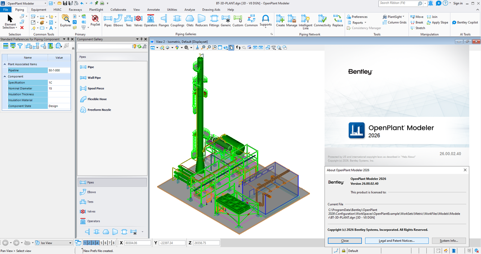Click Close in About dialog
Viewport: 481px width, 254px height.
click(345, 240)
